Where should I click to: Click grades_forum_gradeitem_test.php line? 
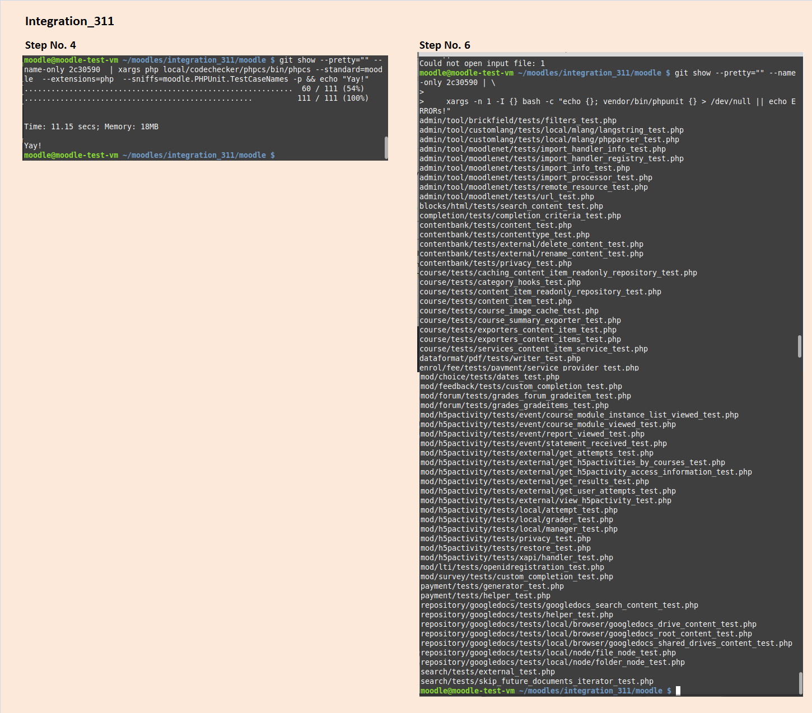(x=526, y=396)
